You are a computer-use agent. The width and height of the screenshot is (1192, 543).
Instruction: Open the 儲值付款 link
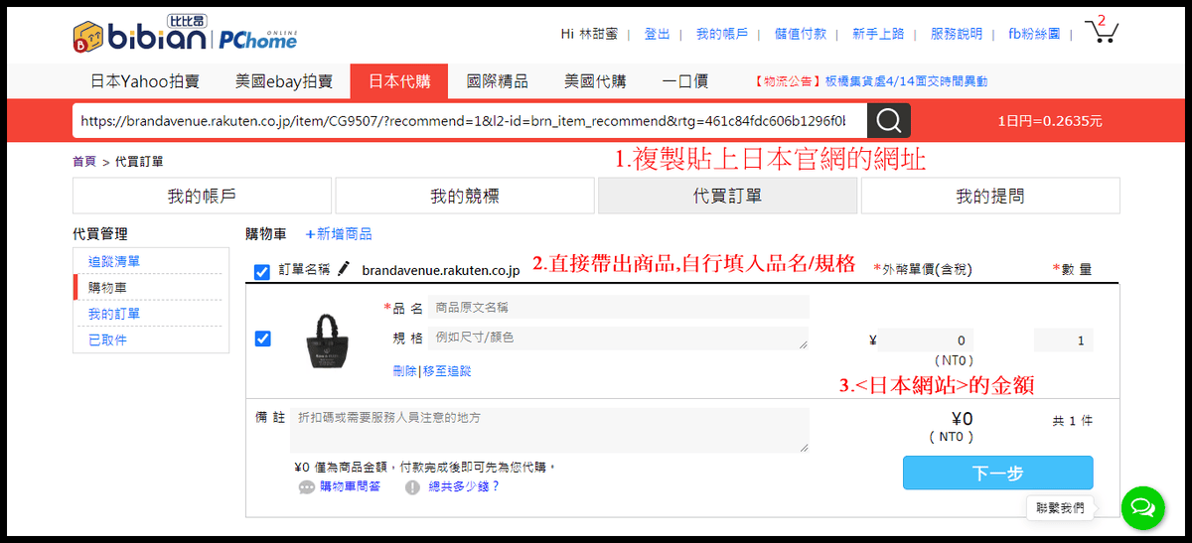pyautogui.click(x=800, y=34)
